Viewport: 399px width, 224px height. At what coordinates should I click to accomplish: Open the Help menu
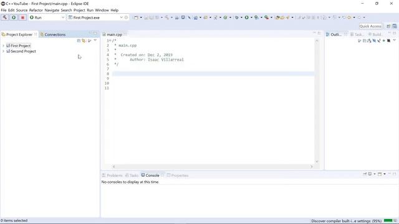tap(114, 10)
